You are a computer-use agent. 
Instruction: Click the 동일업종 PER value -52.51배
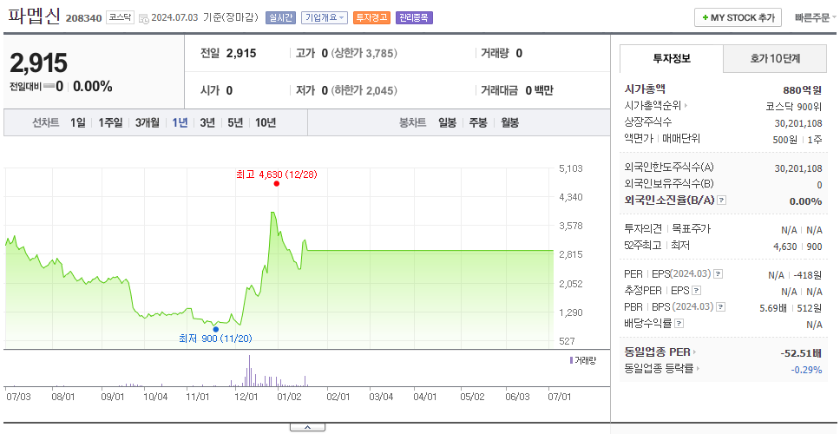point(802,353)
